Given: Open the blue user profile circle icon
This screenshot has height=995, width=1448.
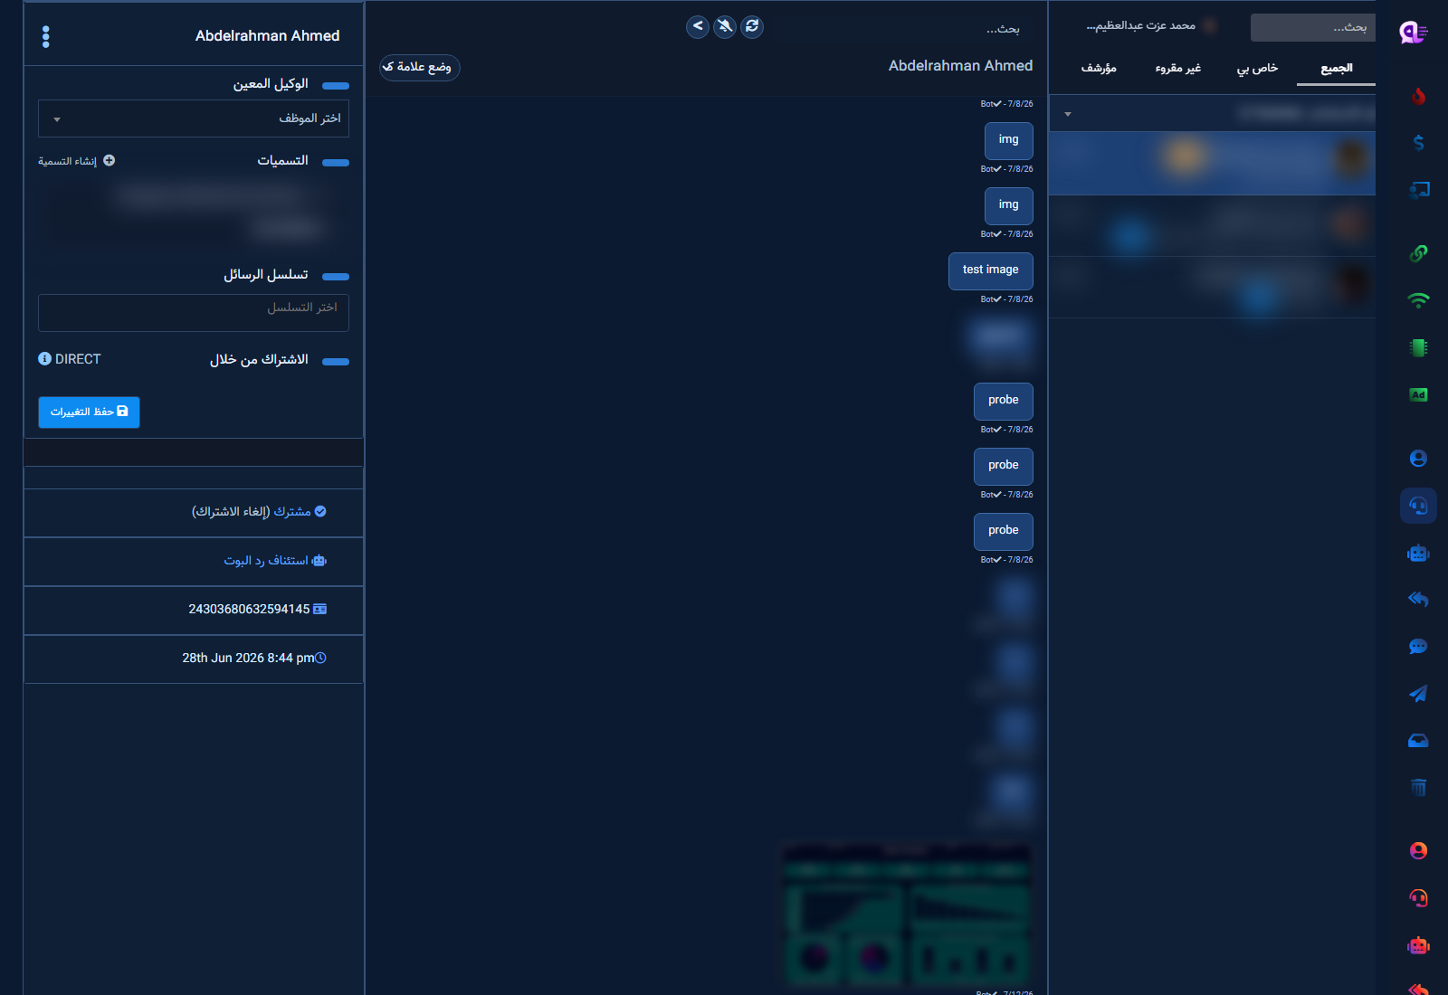Looking at the screenshot, I should 1418,459.
